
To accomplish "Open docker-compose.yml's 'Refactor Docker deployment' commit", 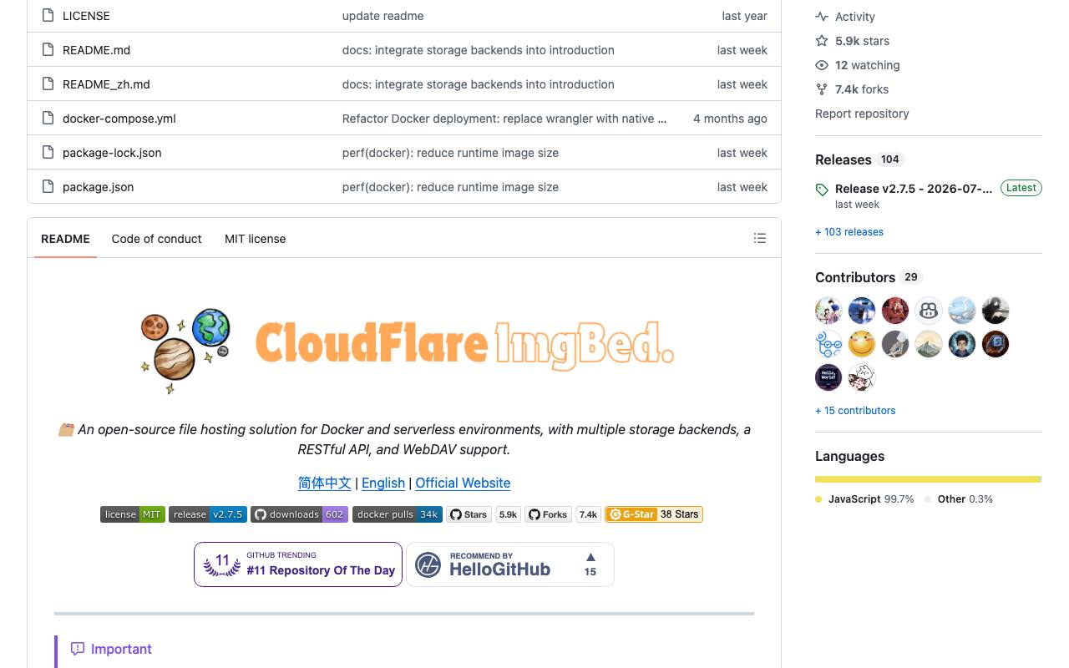I will [x=504, y=119].
